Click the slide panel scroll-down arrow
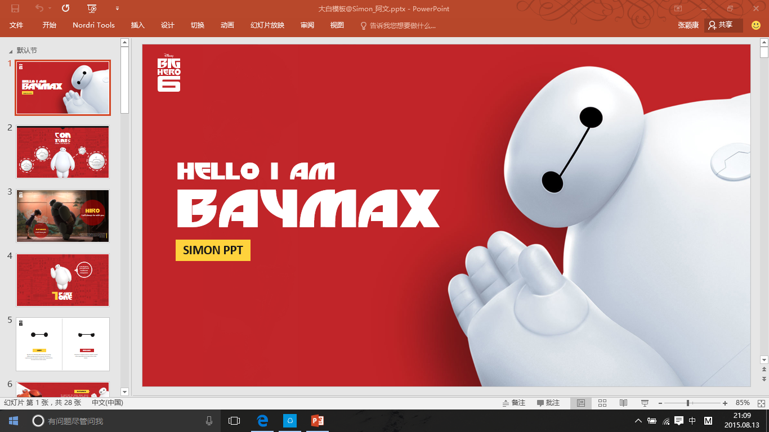Image resolution: width=769 pixels, height=432 pixels. coord(125,391)
